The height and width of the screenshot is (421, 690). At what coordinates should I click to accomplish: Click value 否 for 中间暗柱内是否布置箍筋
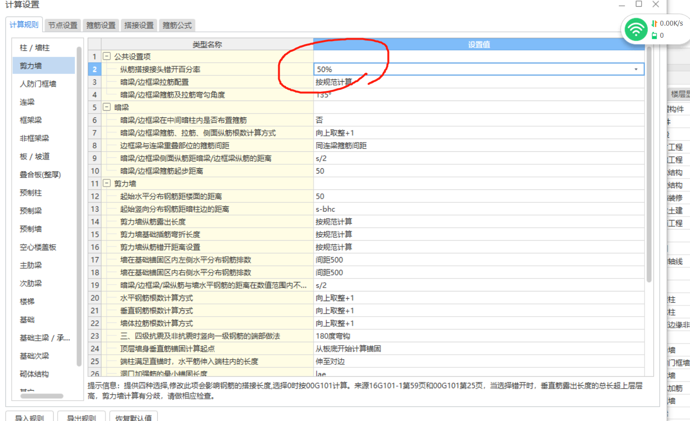coord(319,120)
